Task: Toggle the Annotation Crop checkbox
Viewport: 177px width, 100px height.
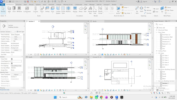Action: [12, 63]
